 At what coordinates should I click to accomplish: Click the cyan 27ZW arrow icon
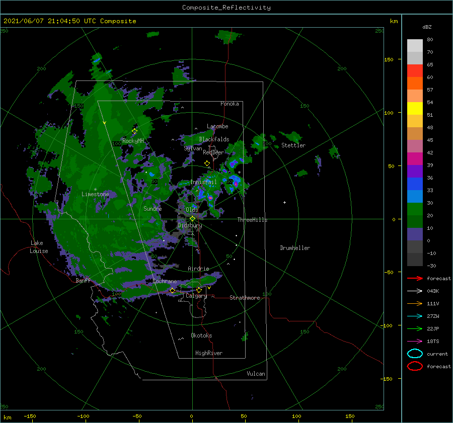pos(415,316)
